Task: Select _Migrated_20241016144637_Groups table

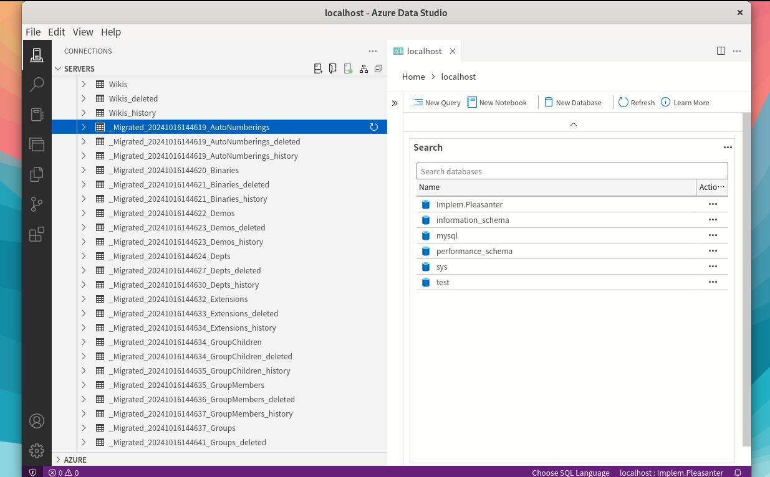Action: click(x=172, y=428)
